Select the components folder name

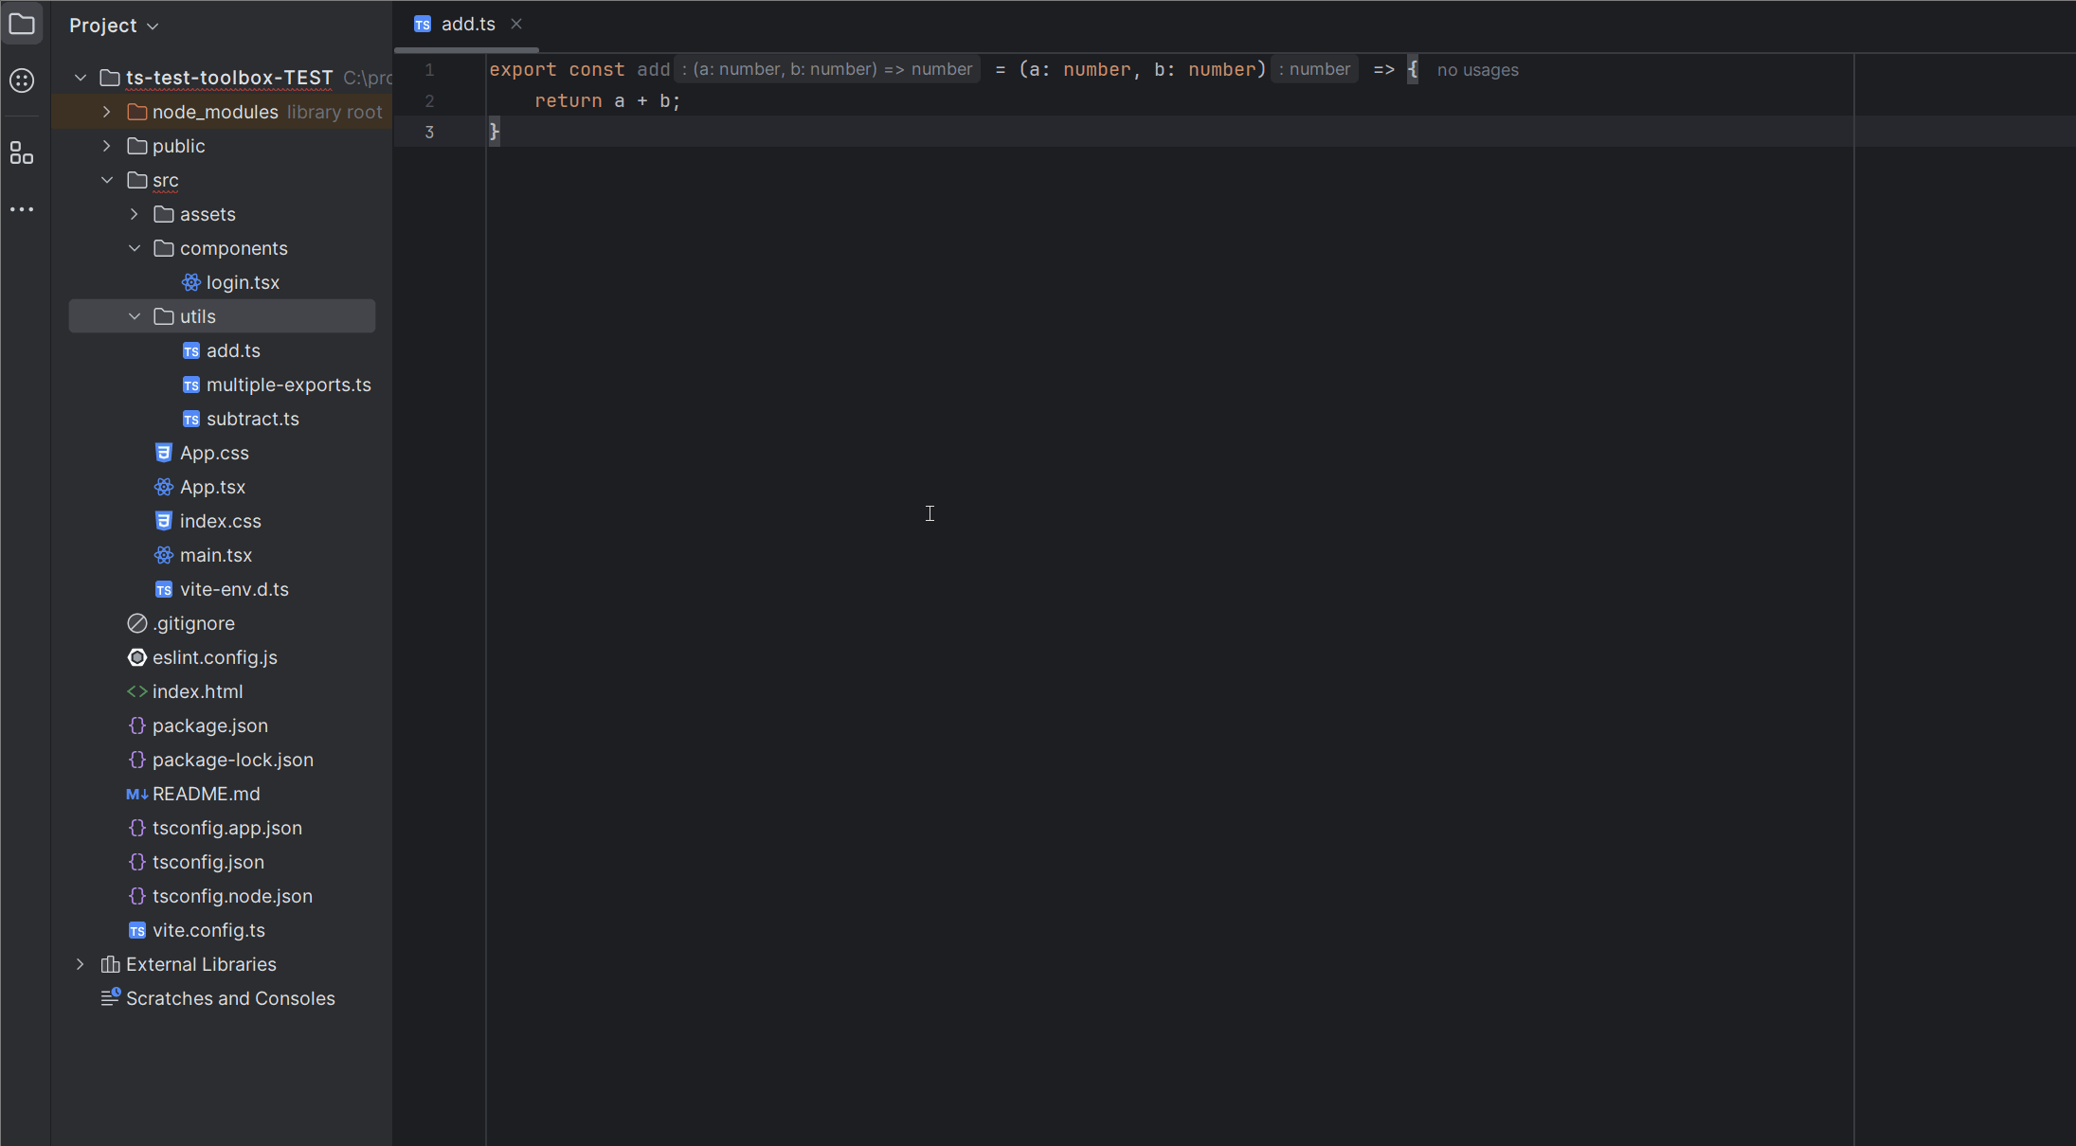234,248
